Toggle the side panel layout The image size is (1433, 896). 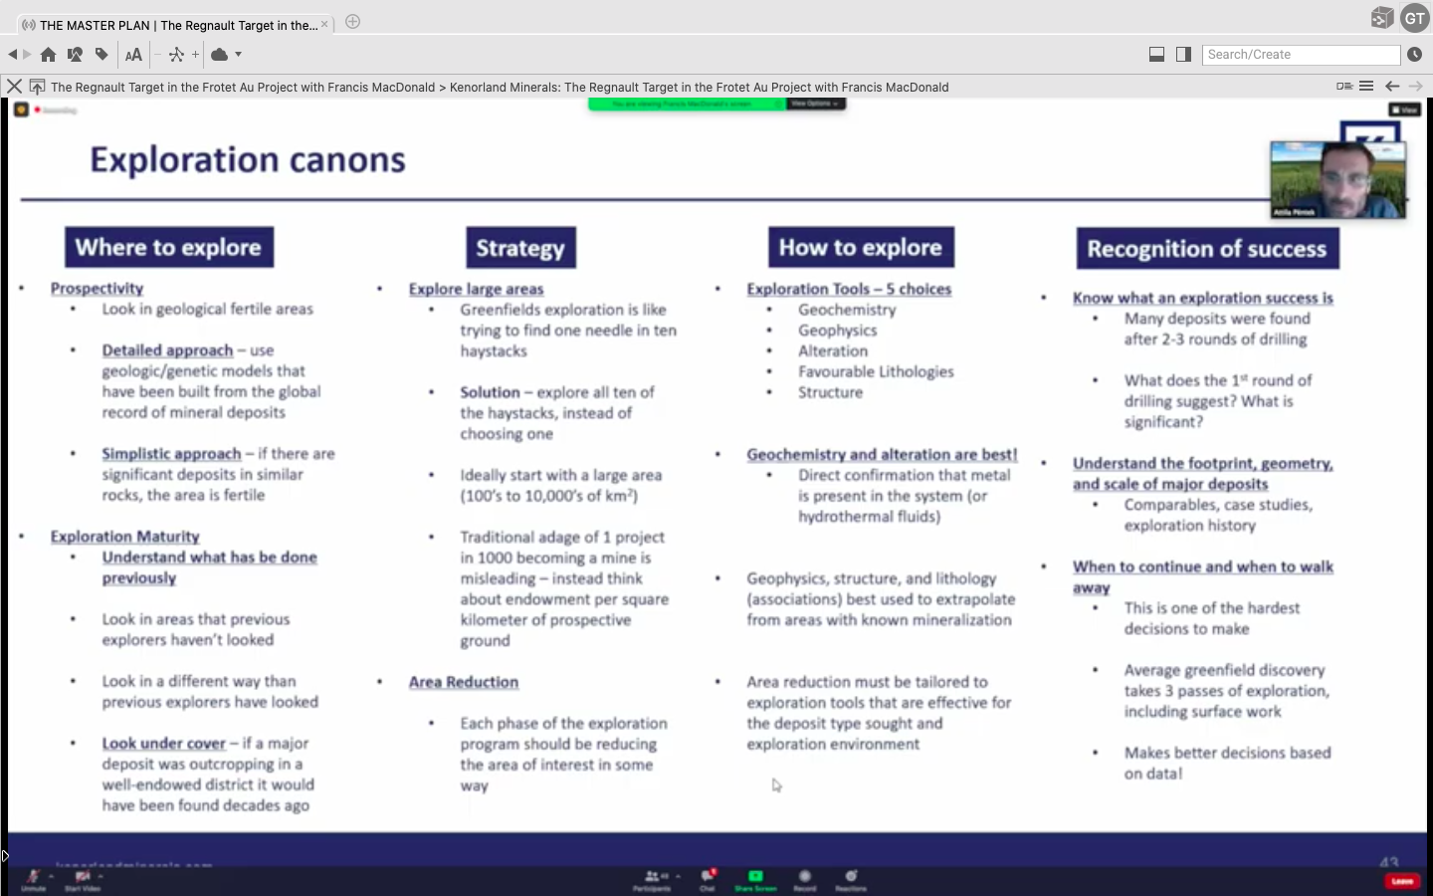1183,55
